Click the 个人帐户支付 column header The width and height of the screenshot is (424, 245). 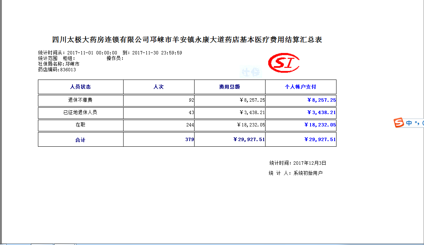(301, 87)
